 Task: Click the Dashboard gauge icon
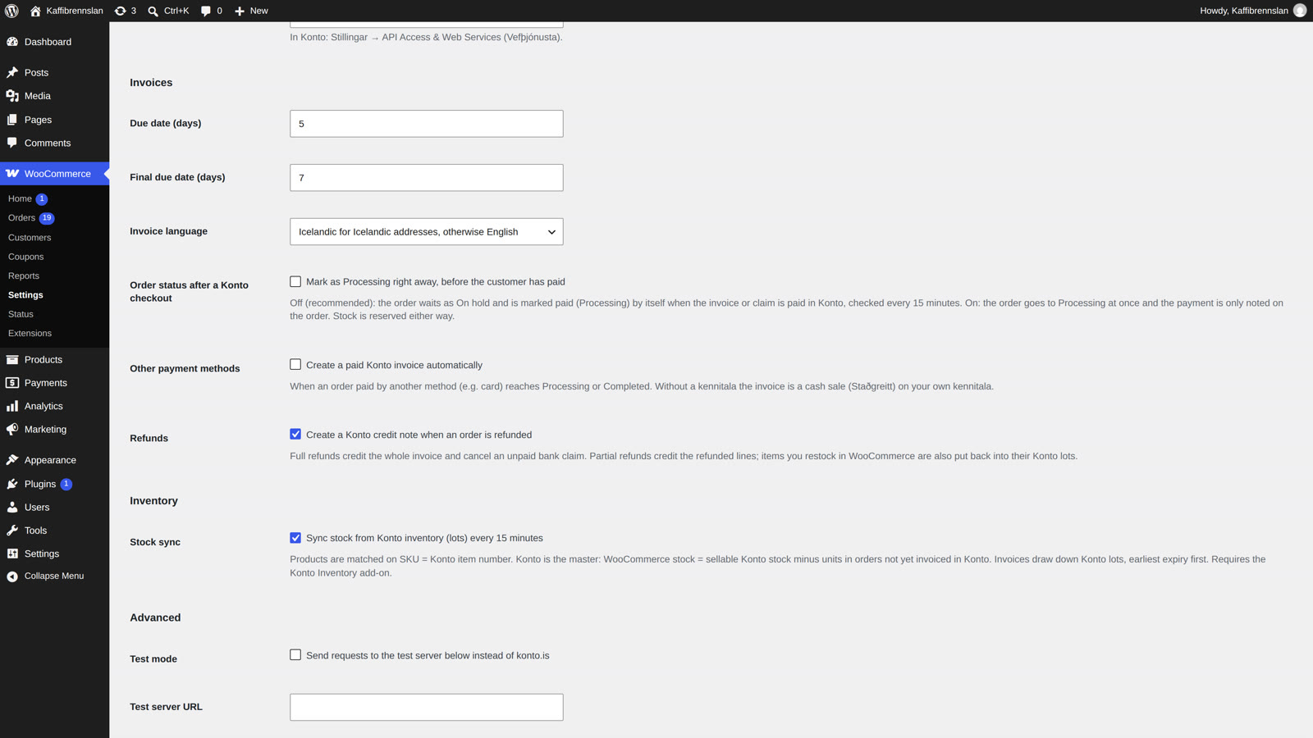[x=12, y=42]
